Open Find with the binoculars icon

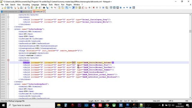[x=44, y=7]
